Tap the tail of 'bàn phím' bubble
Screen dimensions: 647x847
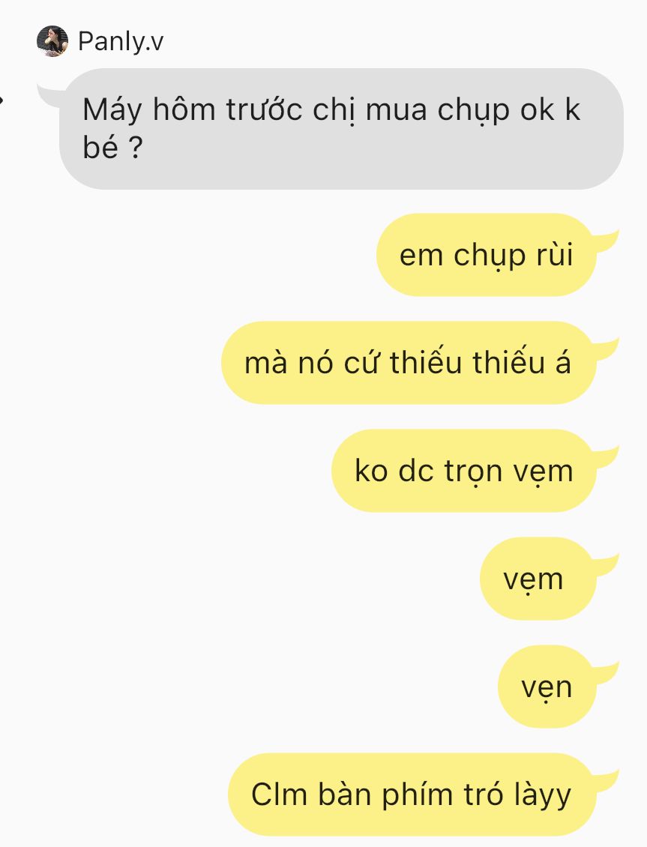point(606,781)
